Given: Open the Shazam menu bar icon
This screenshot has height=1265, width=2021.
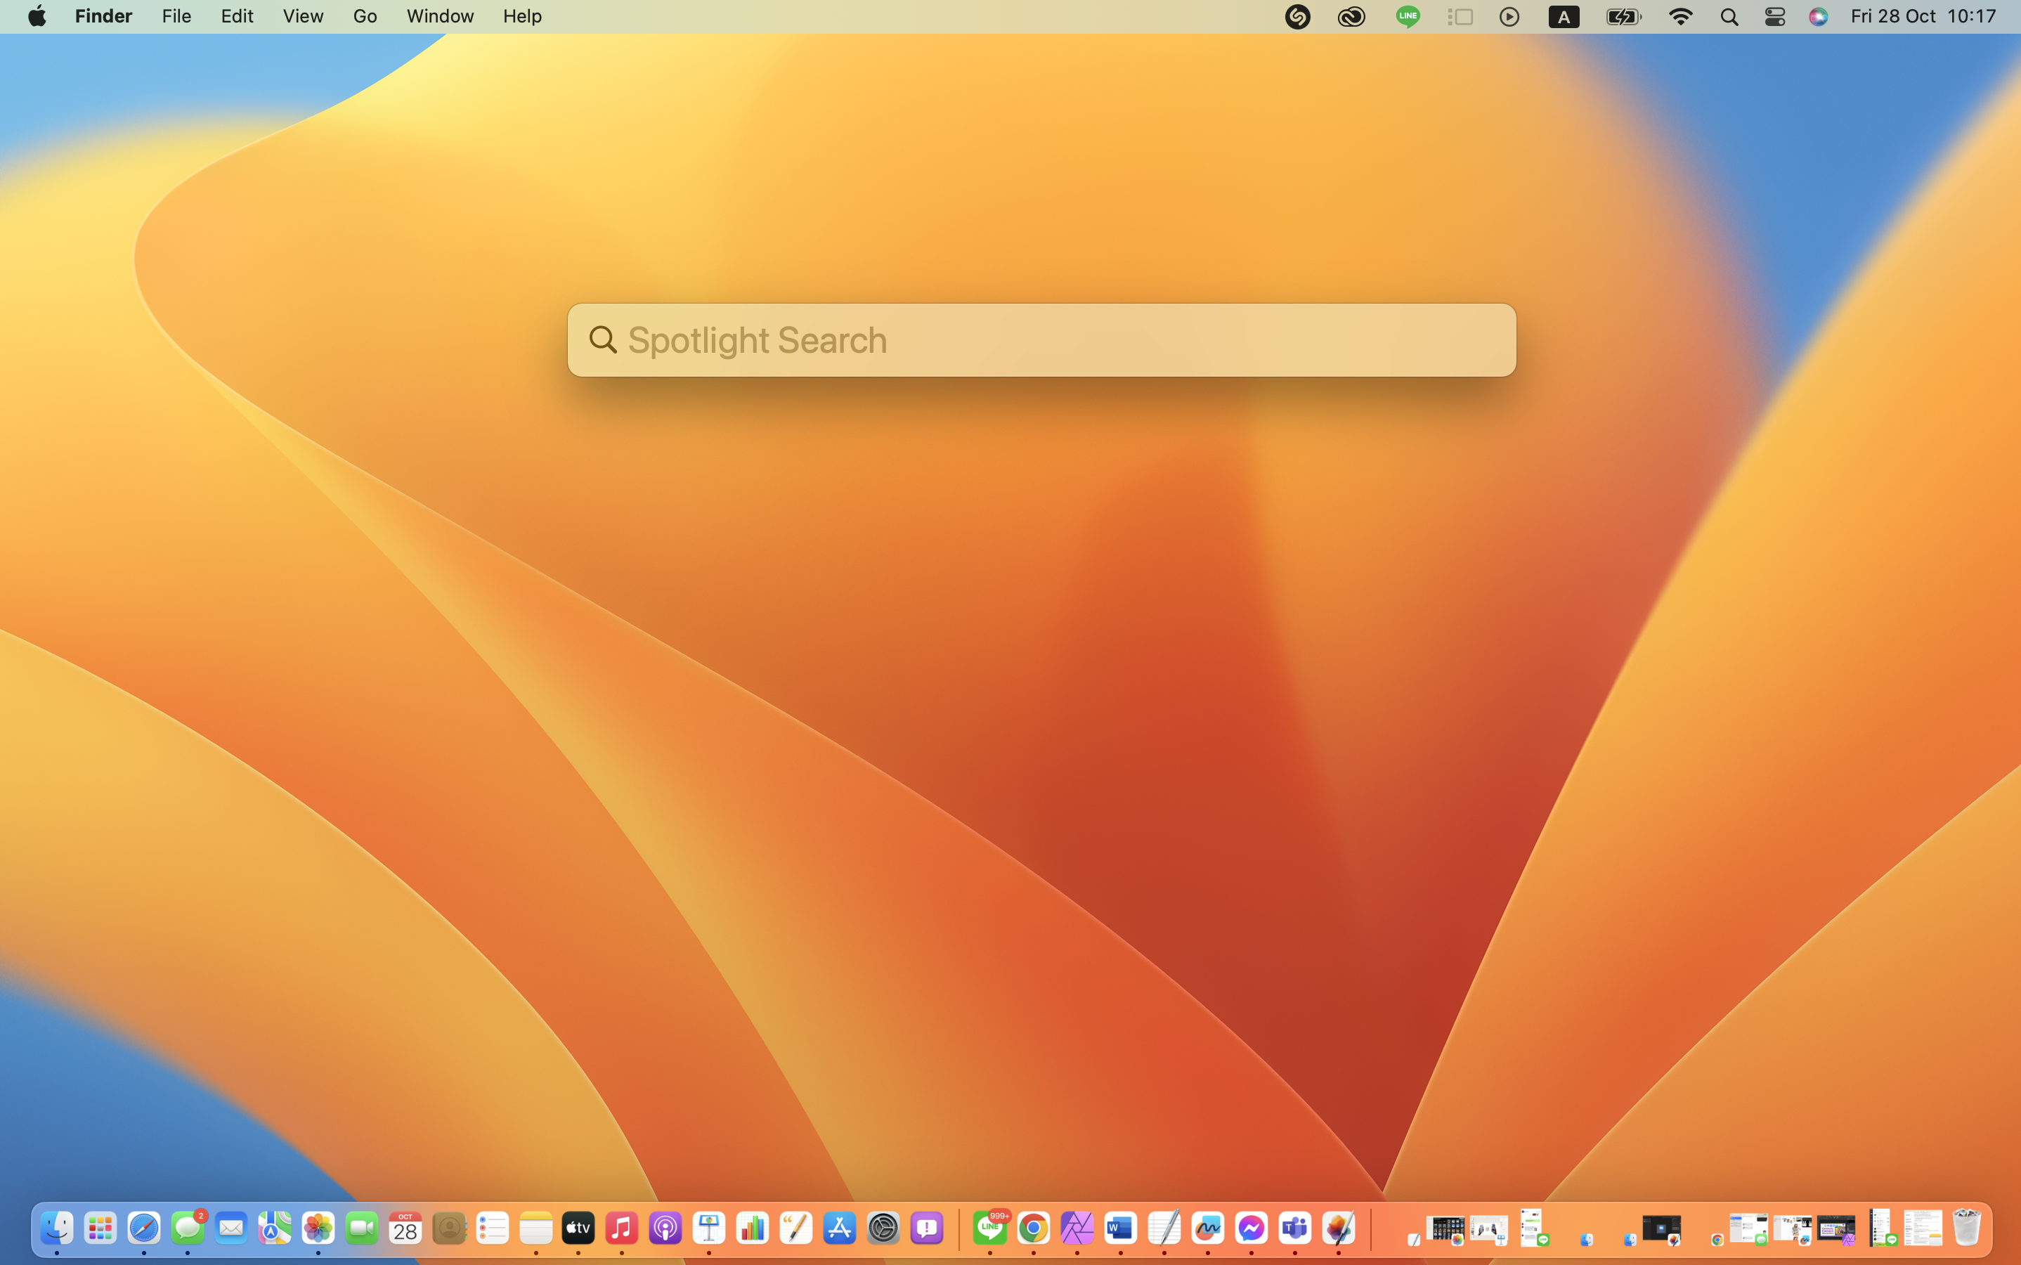Looking at the screenshot, I should pyautogui.click(x=1297, y=17).
